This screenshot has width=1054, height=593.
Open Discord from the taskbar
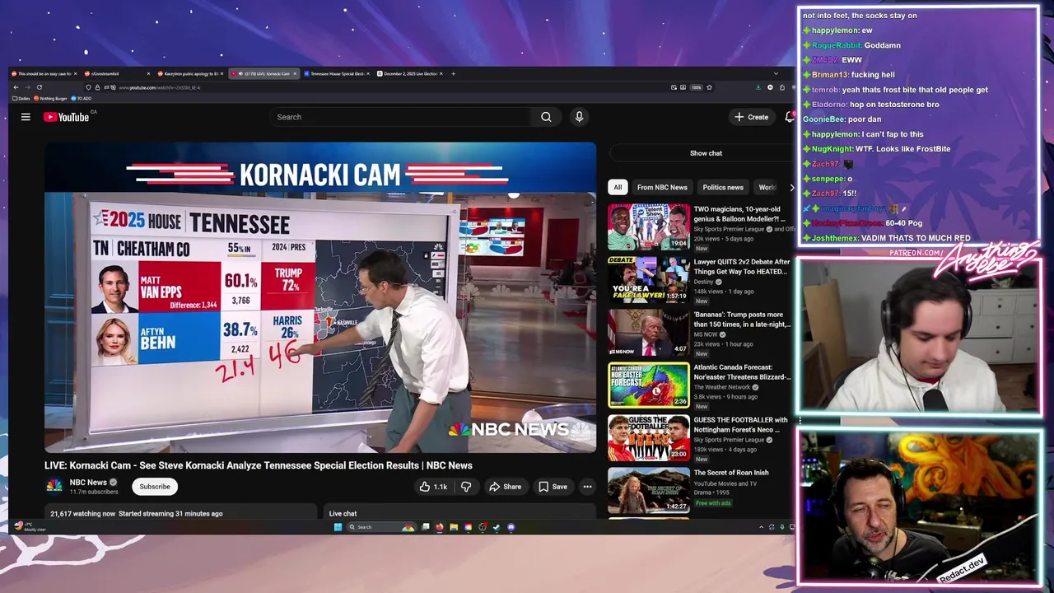point(511,527)
